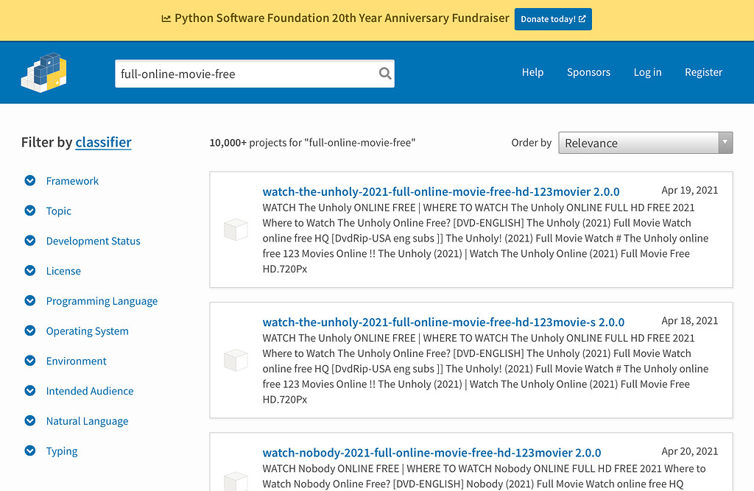Select the Environment filter label
The height and width of the screenshot is (491, 754).
click(77, 361)
